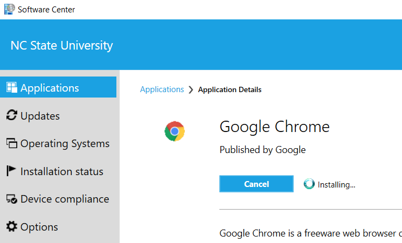Open the Options section
The image size is (402, 243).
tap(58, 227)
